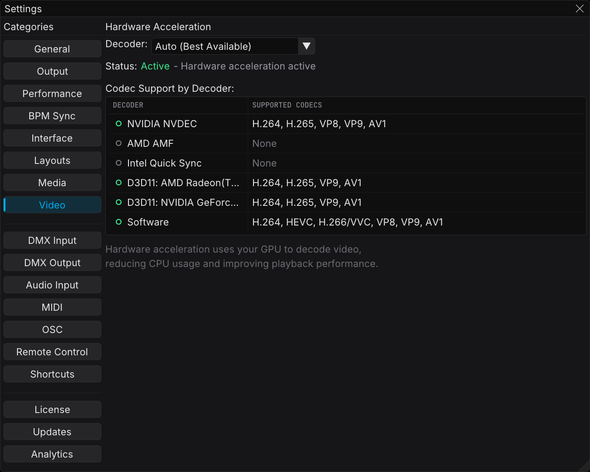Screen dimensions: 590x472
Task: Open Remote Control settings
Action: coord(52,352)
